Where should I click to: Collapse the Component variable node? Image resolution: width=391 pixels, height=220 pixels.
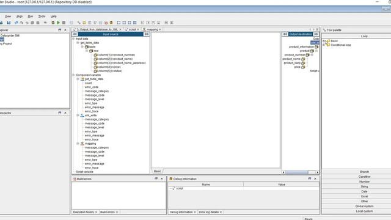tap(73, 75)
